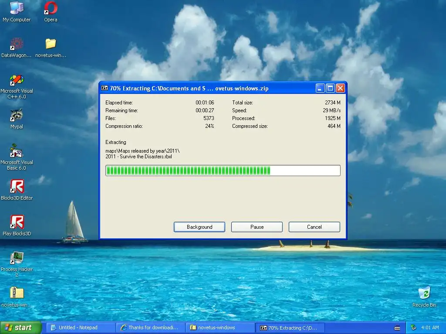Image resolution: width=446 pixels, height=334 pixels.
Task: Switch to novetus-windows taskbar window
Action: [220, 328]
